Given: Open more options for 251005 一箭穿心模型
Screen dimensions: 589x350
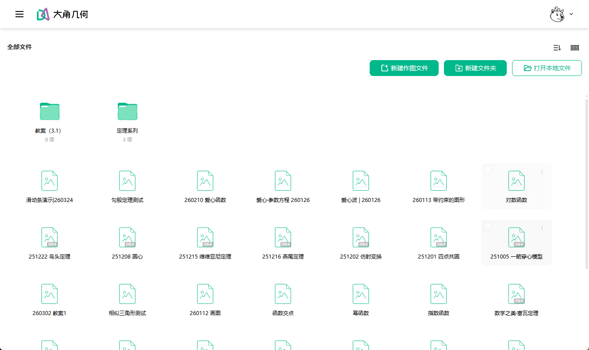Looking at the screenshot, I should point(542,228).
